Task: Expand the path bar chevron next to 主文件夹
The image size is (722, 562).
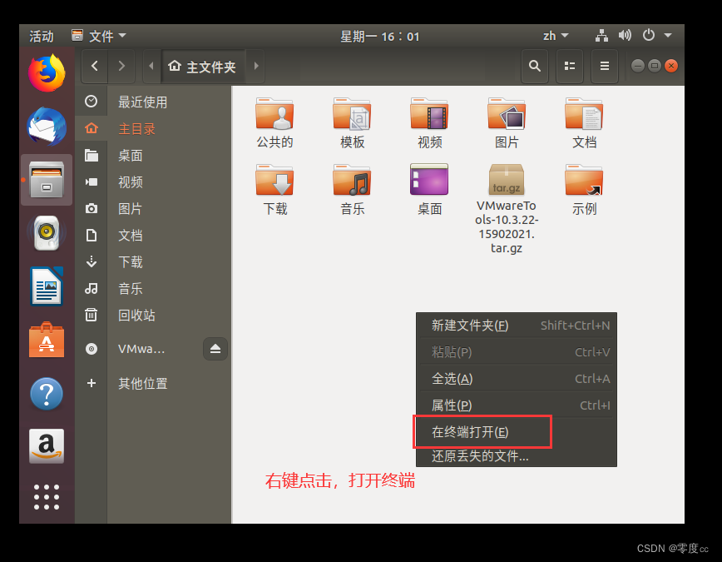Action: [256, 66]
